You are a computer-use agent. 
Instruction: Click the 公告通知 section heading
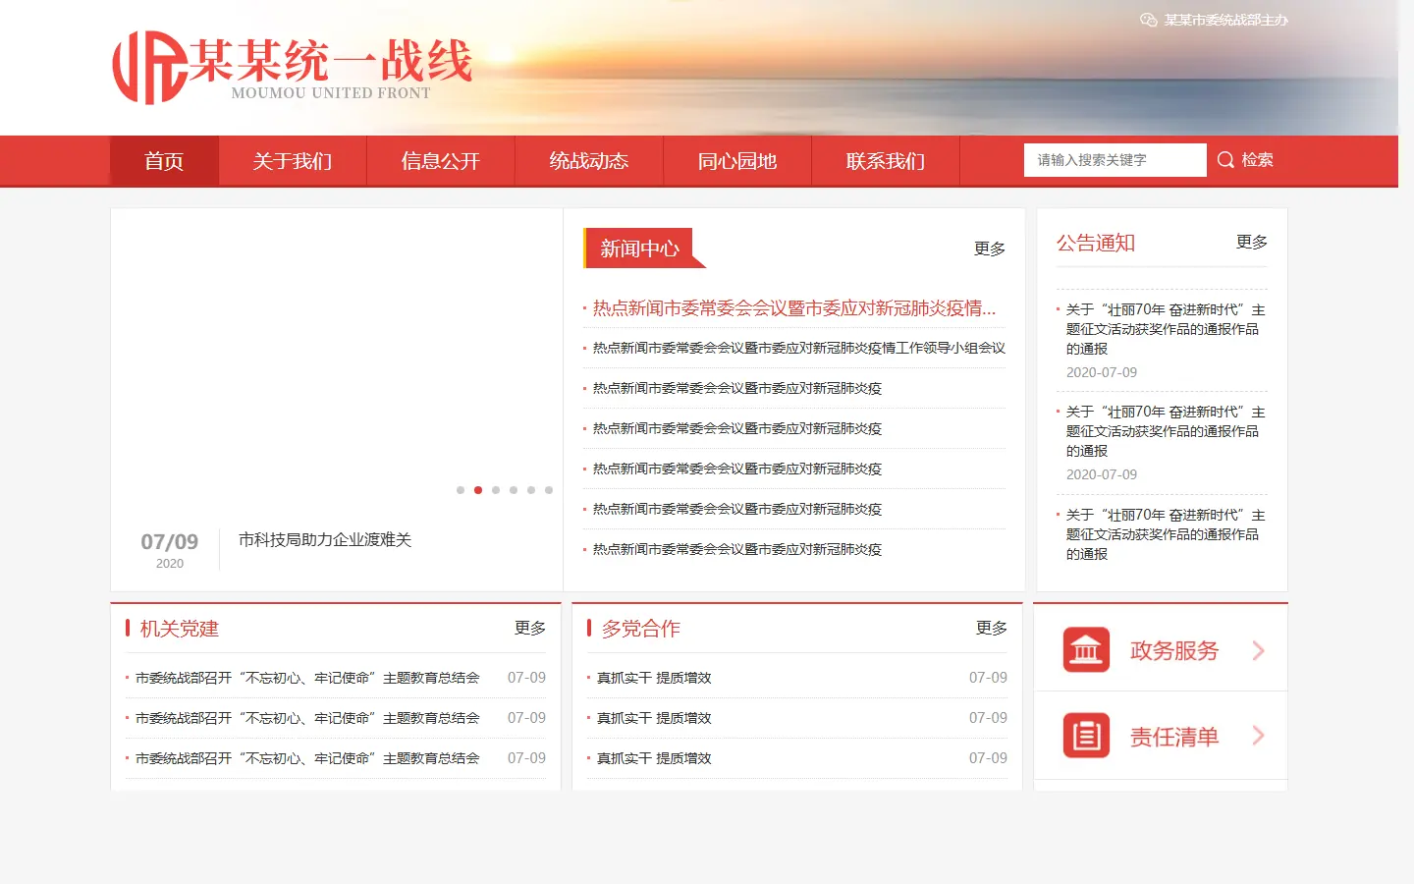pyautogui.click(x=1096, y=244)
